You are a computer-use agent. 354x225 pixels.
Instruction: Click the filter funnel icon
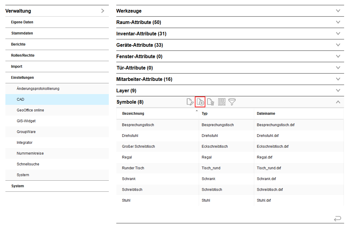pos(232,102)
